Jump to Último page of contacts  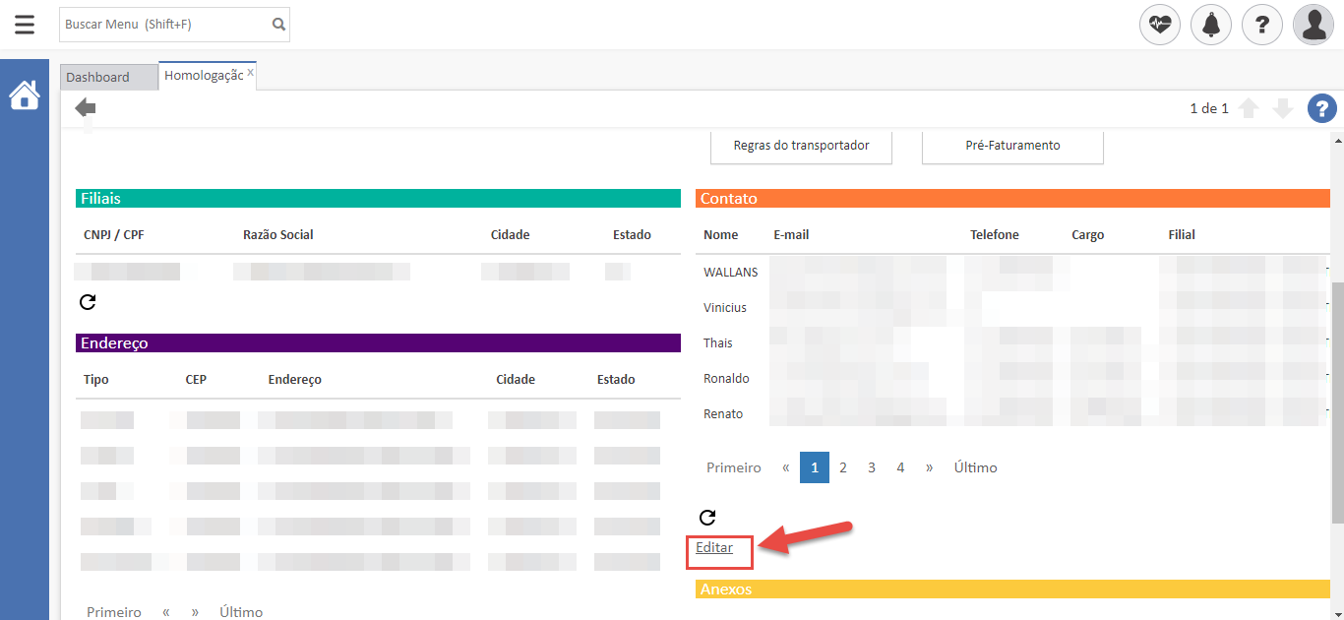coord(975,467)
